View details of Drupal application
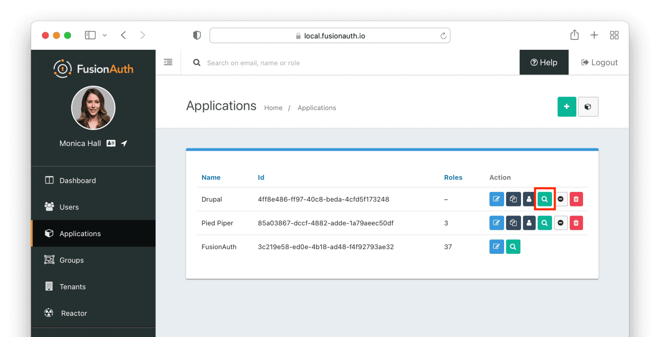 tap(544, 199)
